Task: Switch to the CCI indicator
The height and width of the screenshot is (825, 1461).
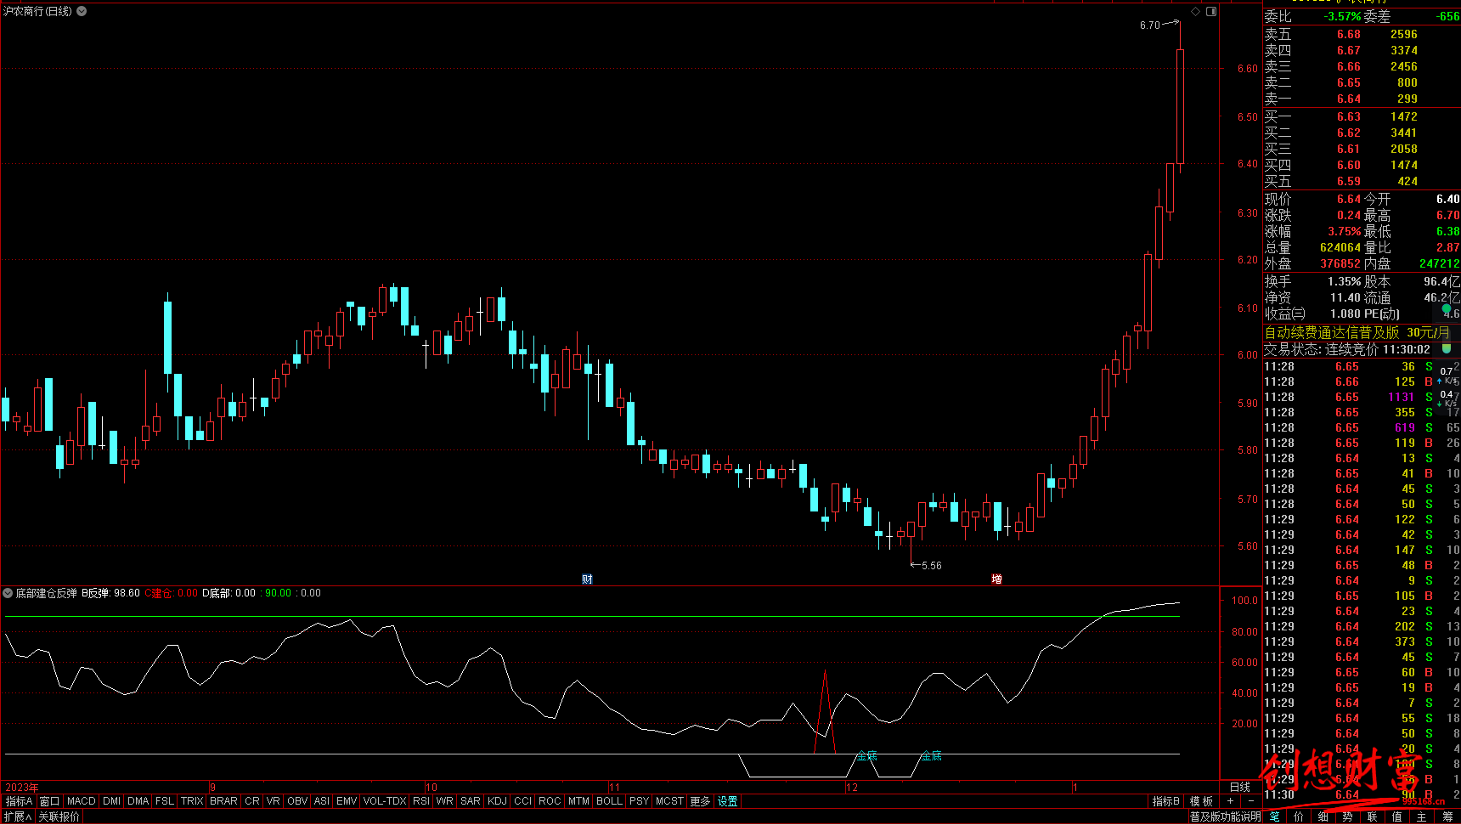Action: [x=523, y=801]
